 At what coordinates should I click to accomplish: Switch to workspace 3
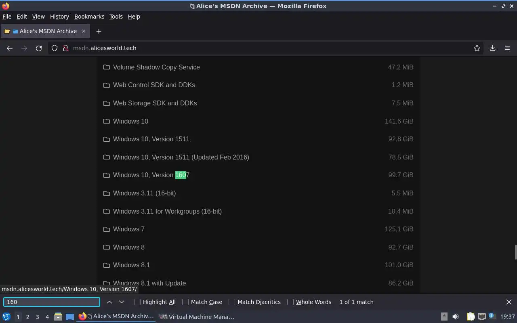(x=38, y=317)
